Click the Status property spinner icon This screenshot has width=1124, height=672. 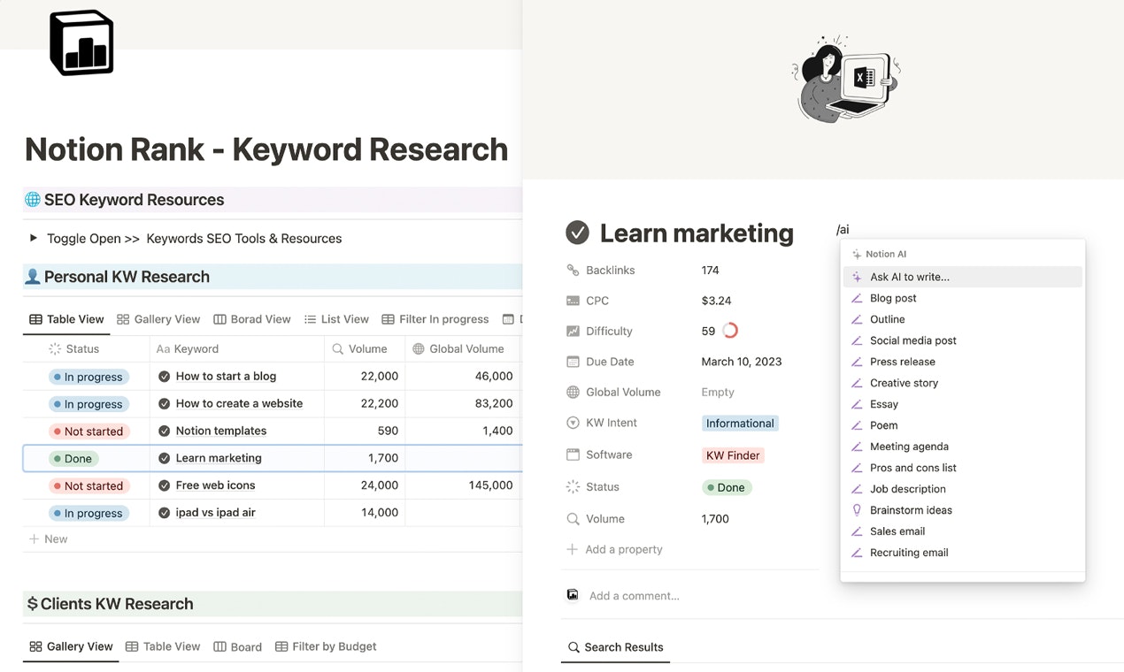[x=573, y=487]
